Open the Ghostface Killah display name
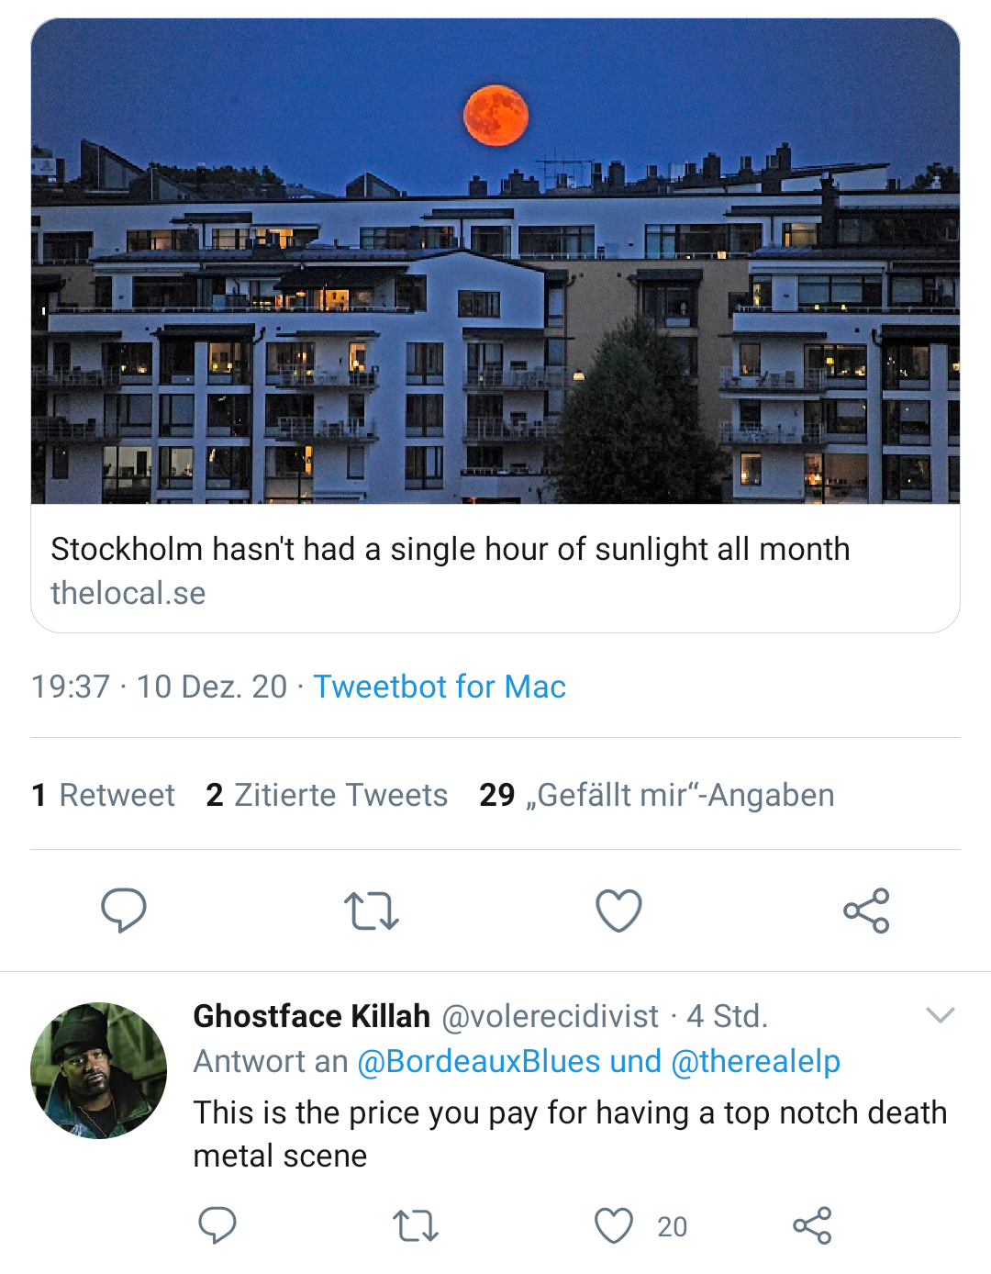 tap(311, 1016)
